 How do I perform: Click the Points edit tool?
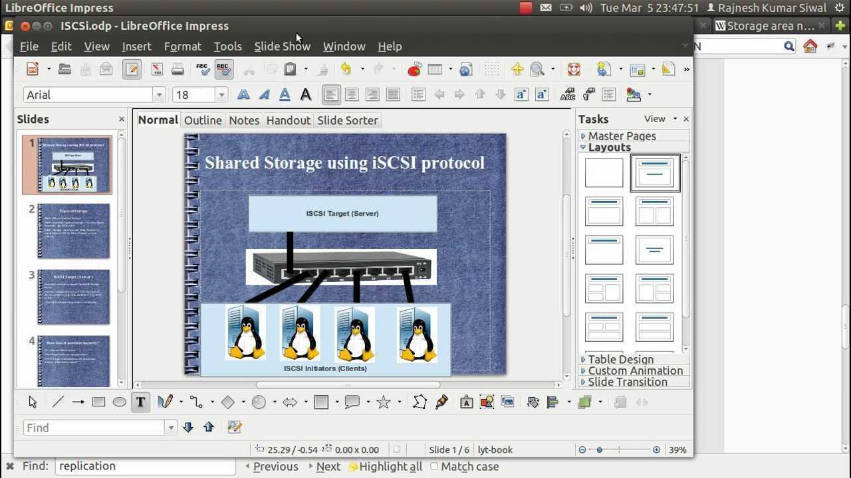click(420, 402)
